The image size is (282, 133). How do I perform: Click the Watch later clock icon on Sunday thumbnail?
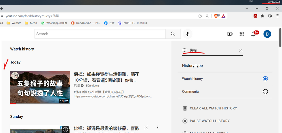click(x=65, y=129)
